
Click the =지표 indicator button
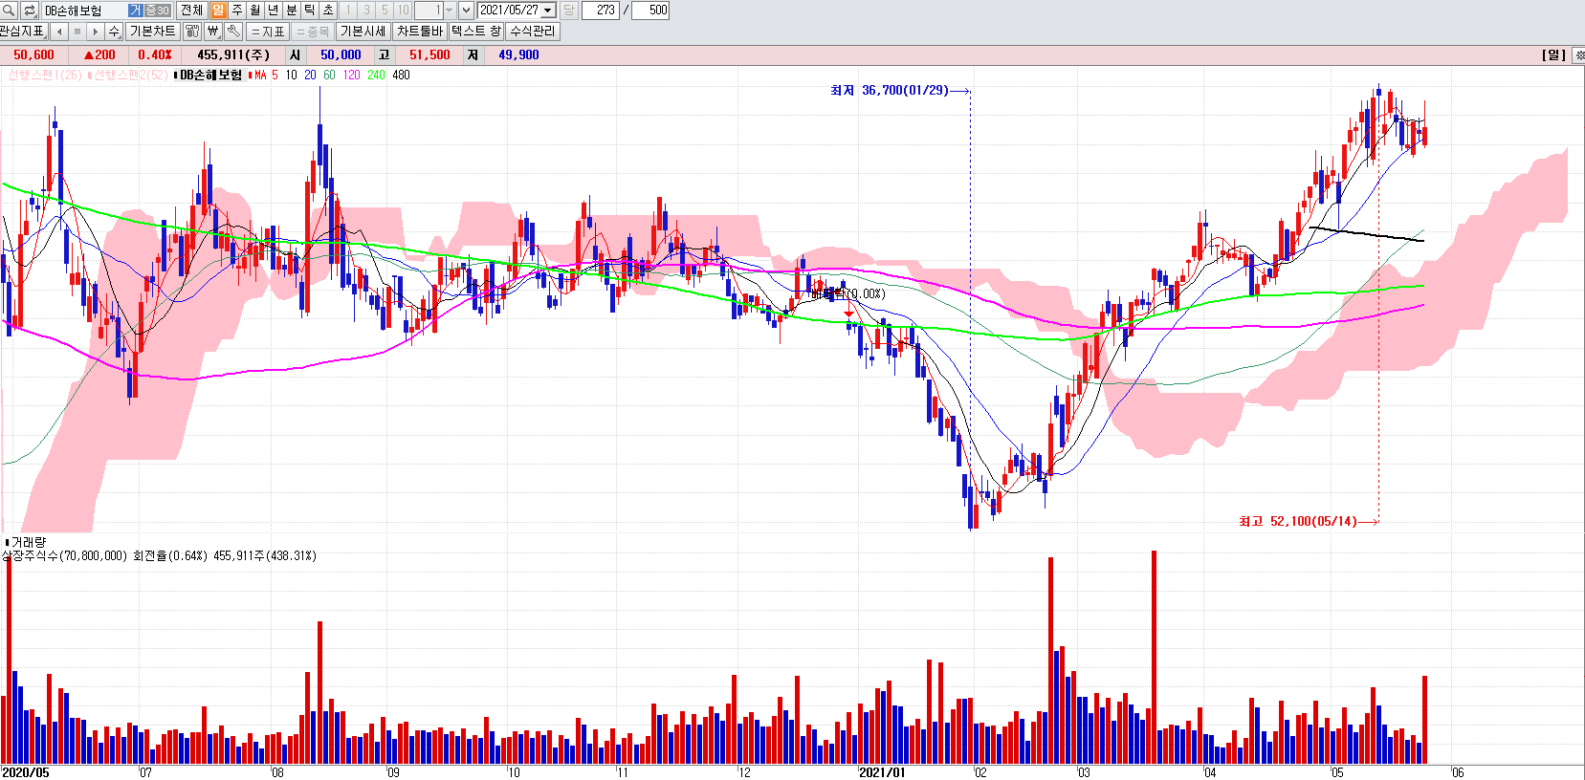(x=268, y=32)
